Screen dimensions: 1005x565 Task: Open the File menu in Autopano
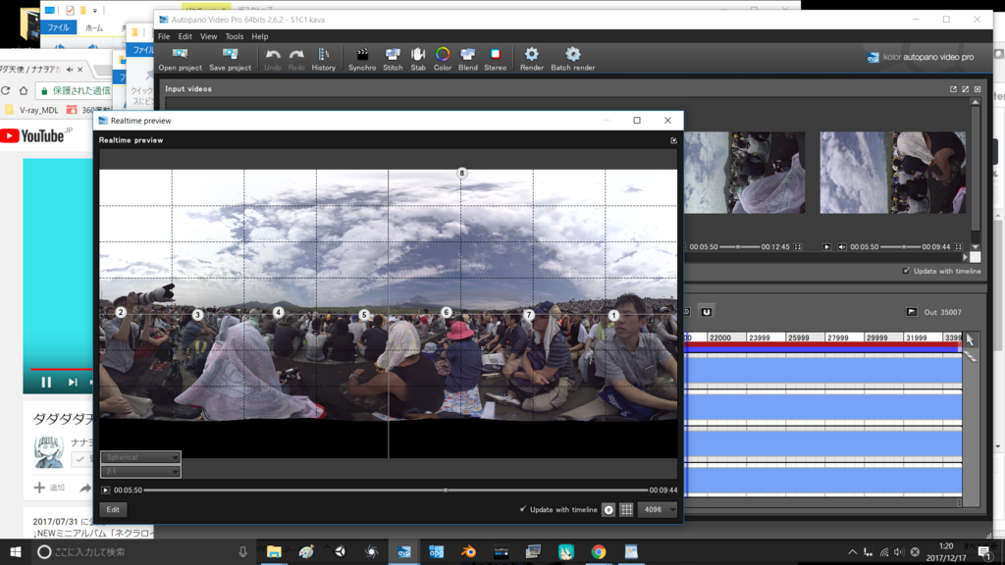(x=164, y=36)
